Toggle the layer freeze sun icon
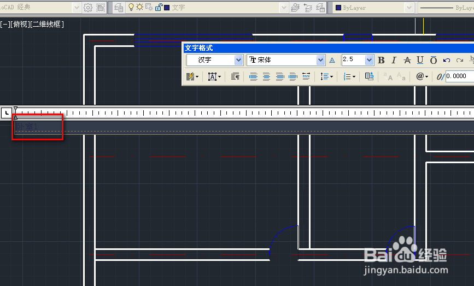Viewport: 474px width, 286px height. point(139,7)
